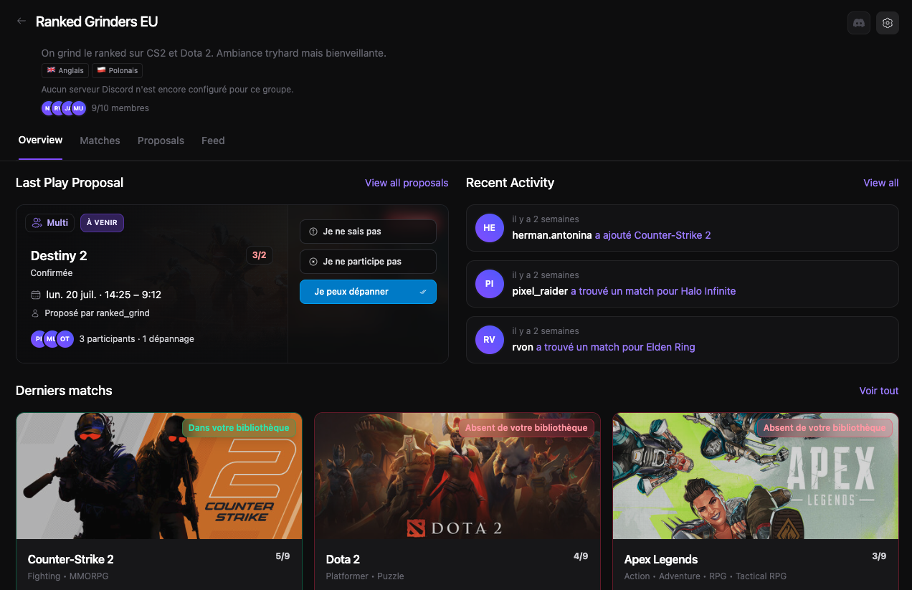Open a trouvé un match pour Halo Infinite
The height and width of the screenshot is (590, 912).
click(x=653, y=291)
